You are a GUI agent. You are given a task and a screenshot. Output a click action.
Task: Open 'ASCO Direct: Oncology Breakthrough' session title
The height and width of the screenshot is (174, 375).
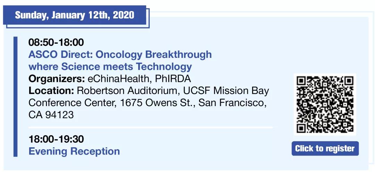[x=120, y=54]
